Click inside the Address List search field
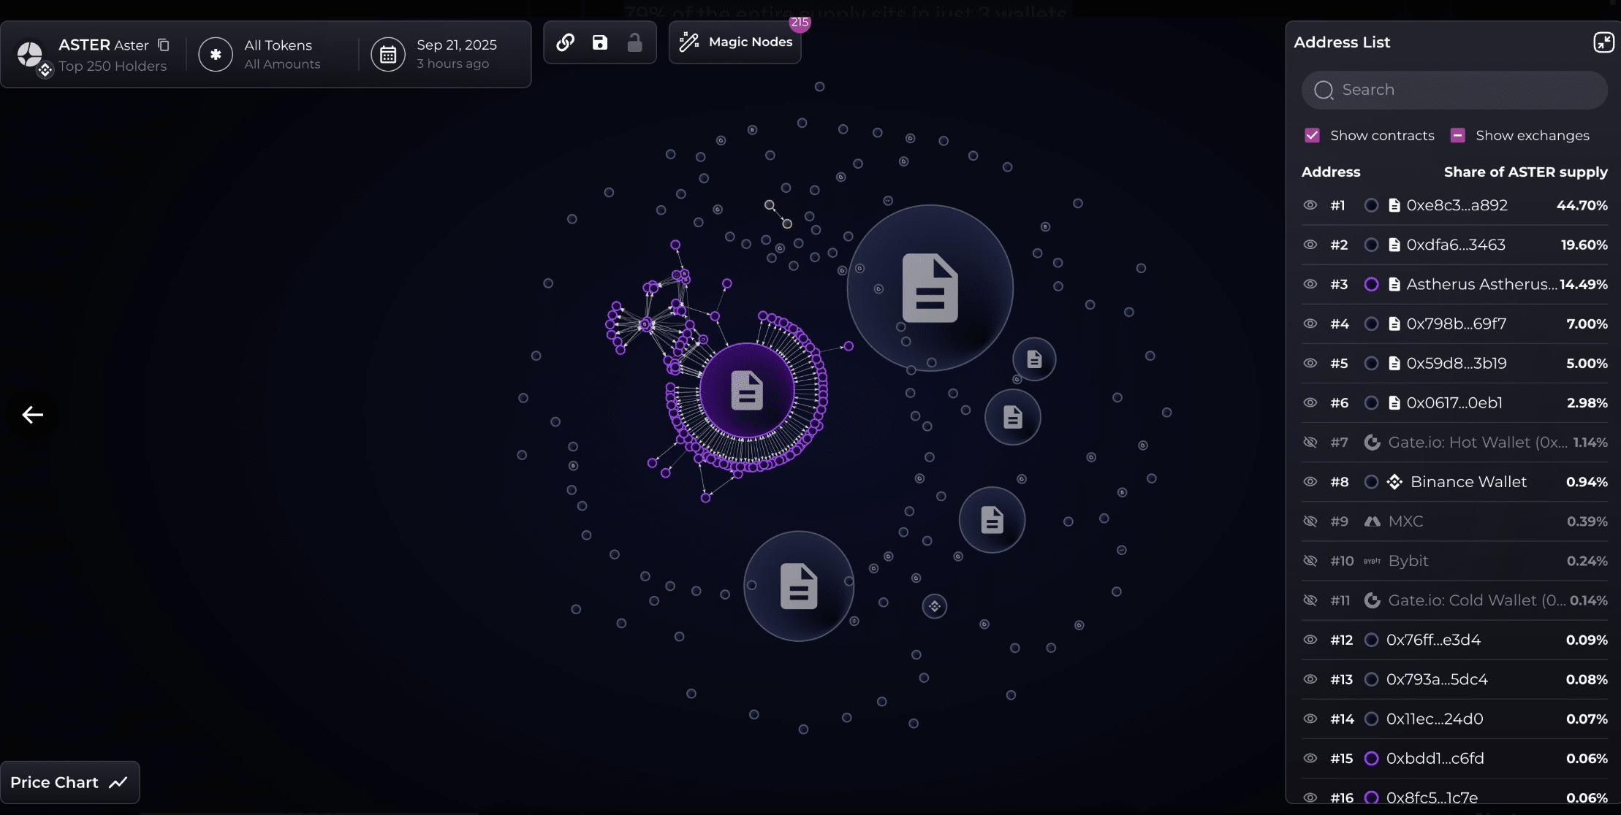 click(1453, 89)
